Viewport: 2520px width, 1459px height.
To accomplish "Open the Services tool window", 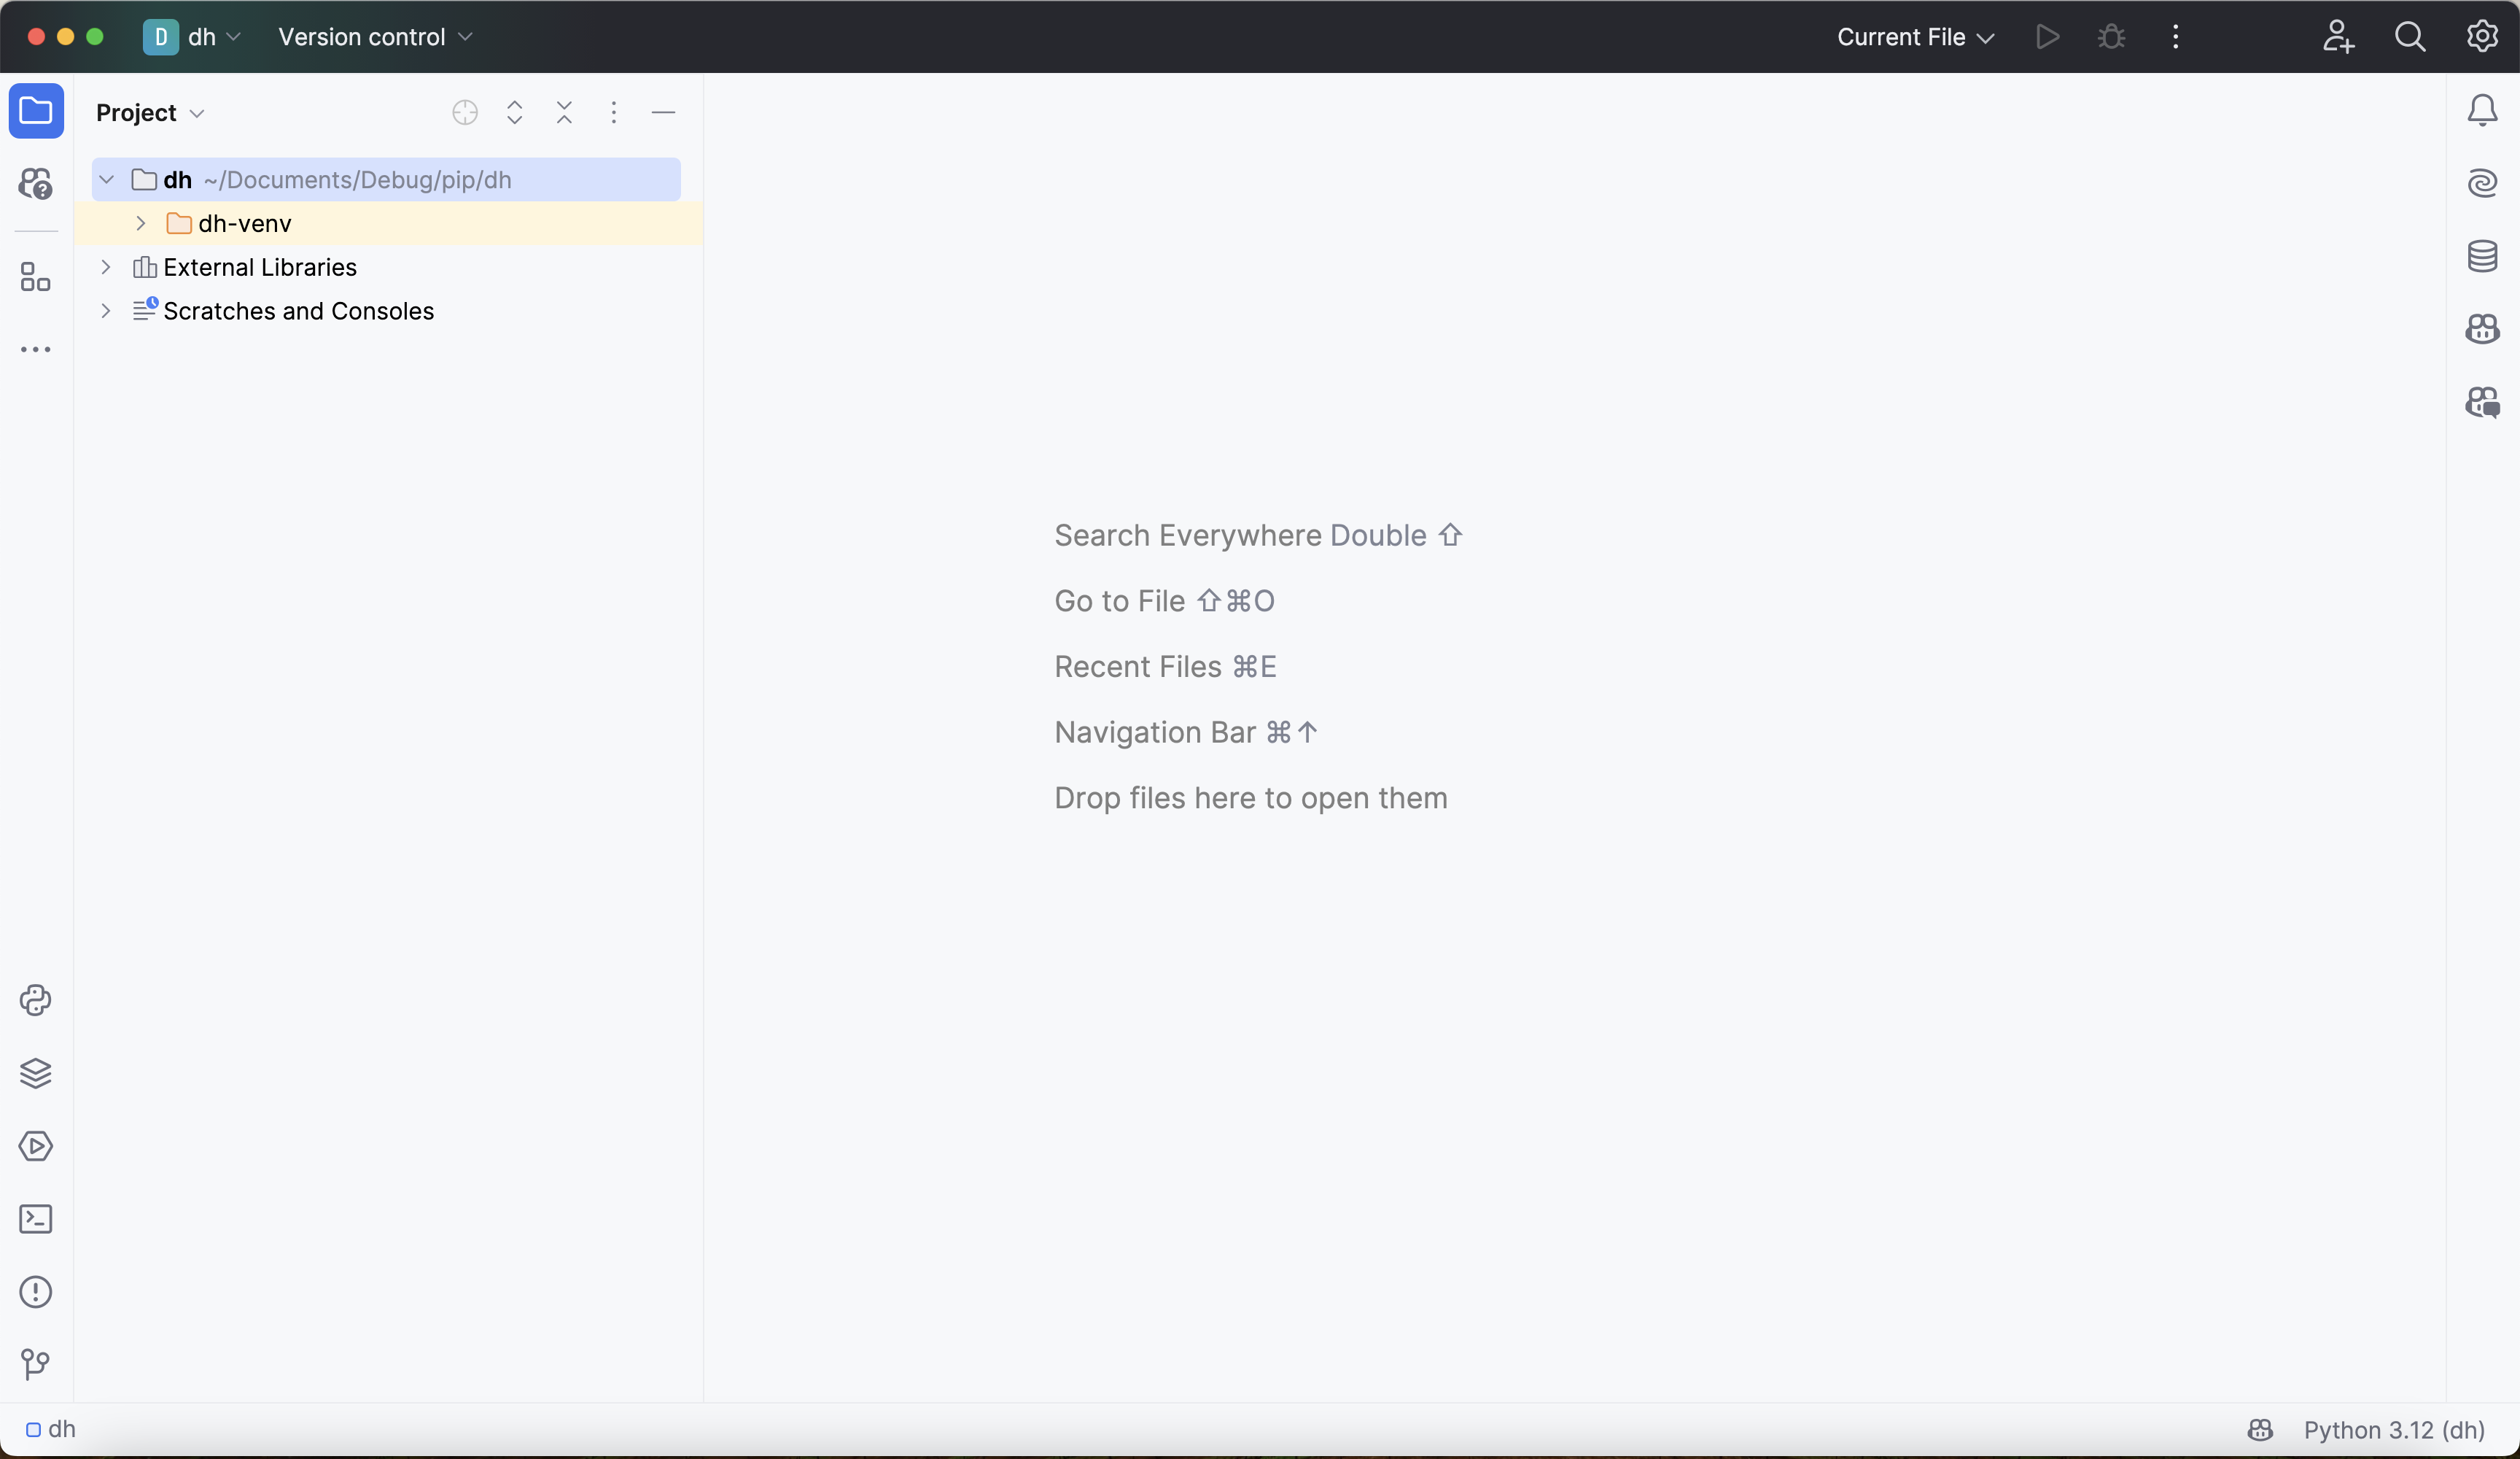I will point(36,1147).
